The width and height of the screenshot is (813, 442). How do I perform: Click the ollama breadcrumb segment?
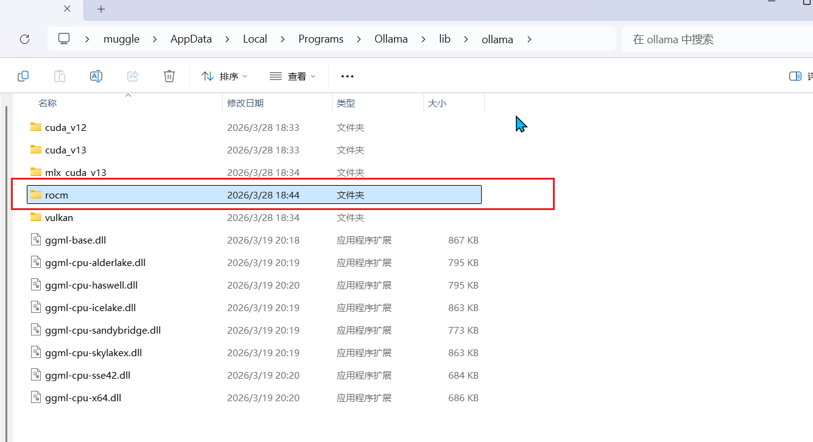point(498,39)
